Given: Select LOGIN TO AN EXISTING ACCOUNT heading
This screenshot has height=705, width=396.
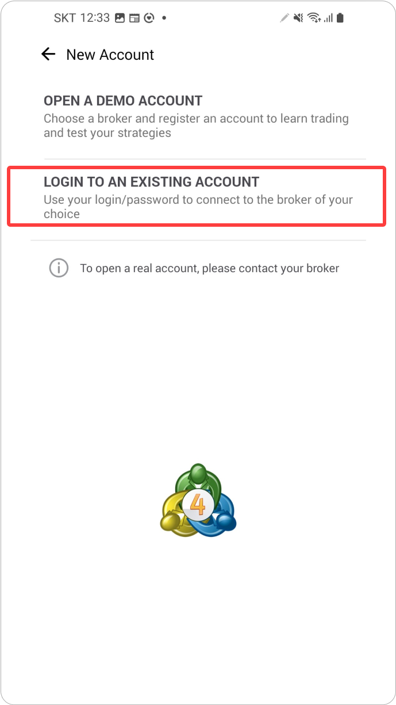Looking at the screenshot, I should [152, 182].
